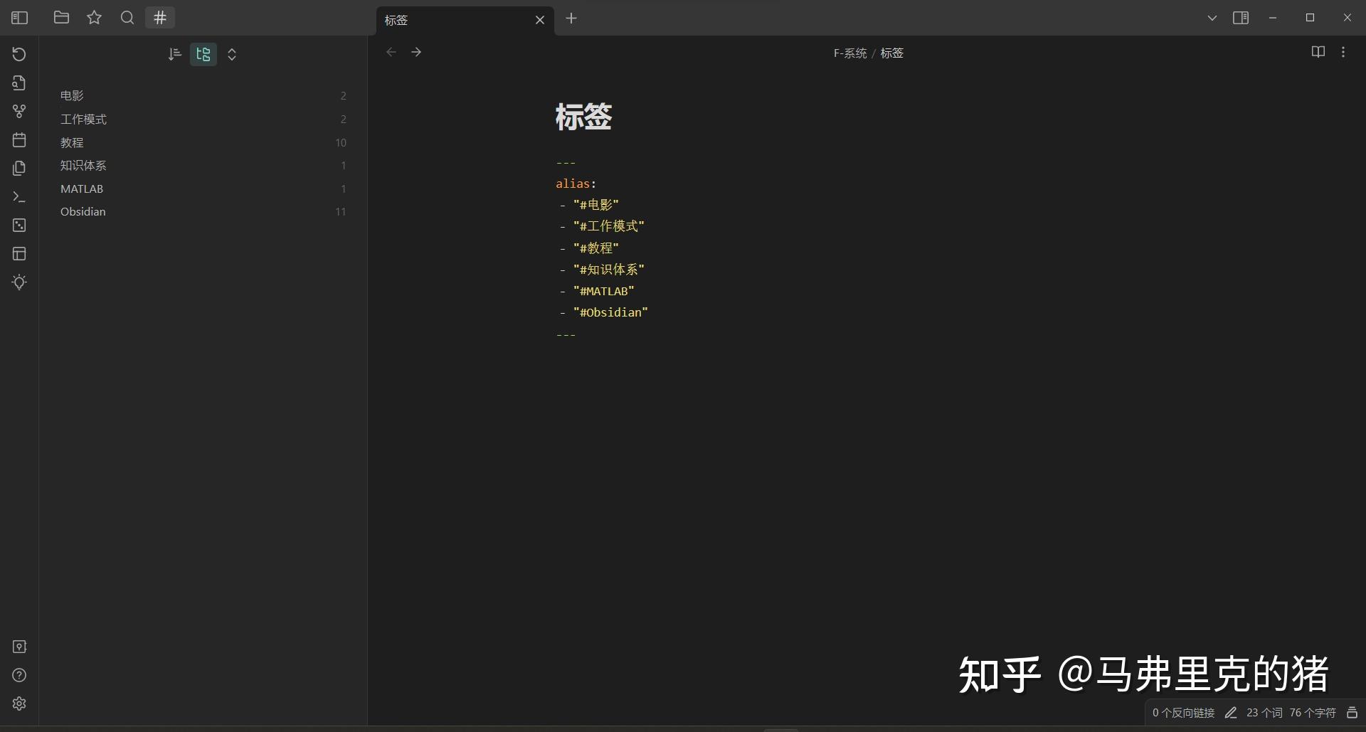Open the bookmarks star icon
The width and height of the screenshot is (1366, 732).
click(94, 18)
